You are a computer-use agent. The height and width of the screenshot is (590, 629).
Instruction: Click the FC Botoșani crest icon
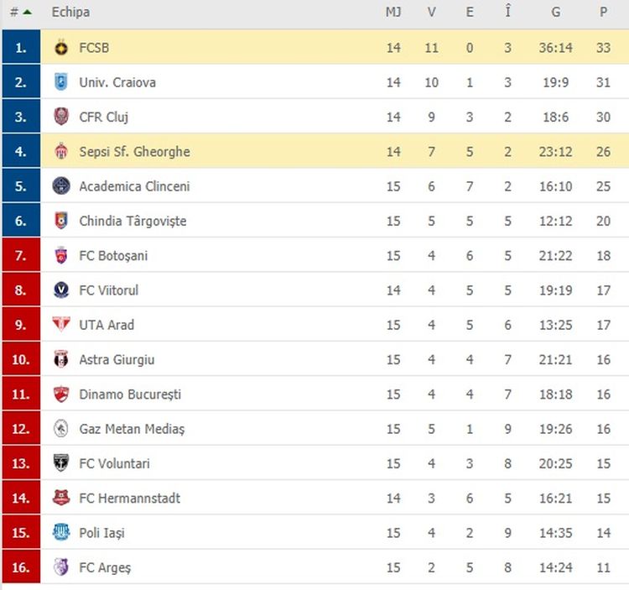pyautogui.click(x=60, y=256)
